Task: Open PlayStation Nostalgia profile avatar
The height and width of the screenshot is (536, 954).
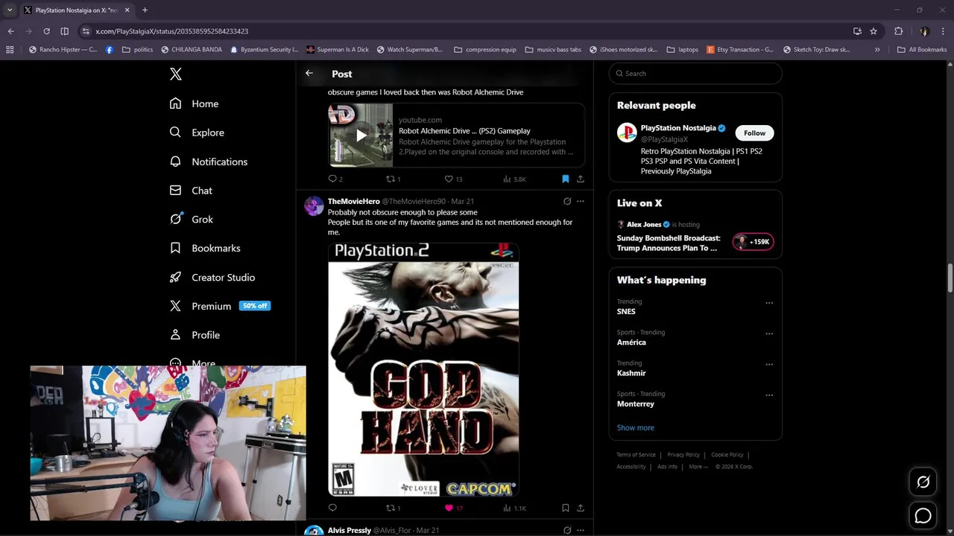Action: 627,133
